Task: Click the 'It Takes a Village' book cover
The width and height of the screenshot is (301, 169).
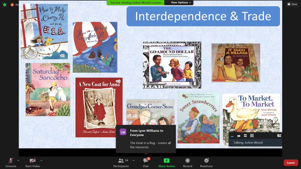Action: (x=236, y=63)
